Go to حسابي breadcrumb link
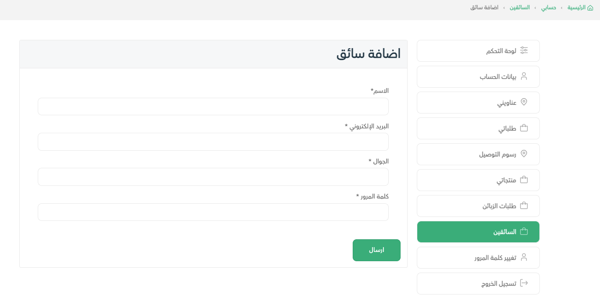600x298 pixels. (548, 8)
